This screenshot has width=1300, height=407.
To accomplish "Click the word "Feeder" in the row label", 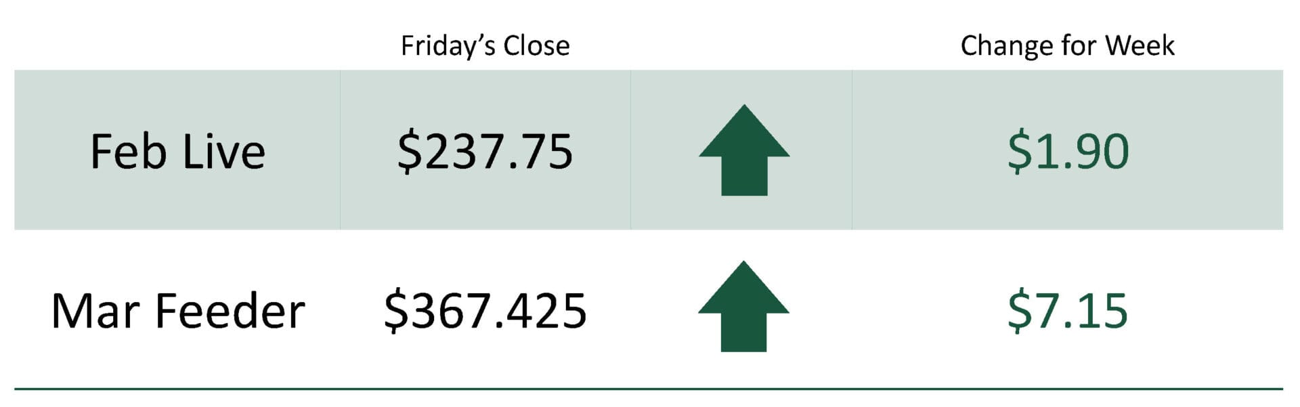I will 230,312.
